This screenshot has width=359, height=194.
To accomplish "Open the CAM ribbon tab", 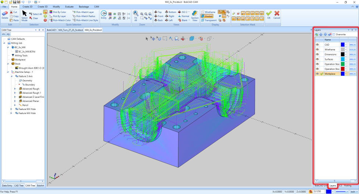I will (x=97, y=7).
